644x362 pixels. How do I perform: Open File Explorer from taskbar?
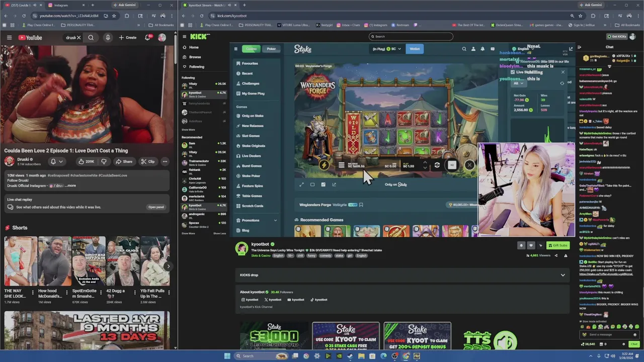[x=361, y=356]
